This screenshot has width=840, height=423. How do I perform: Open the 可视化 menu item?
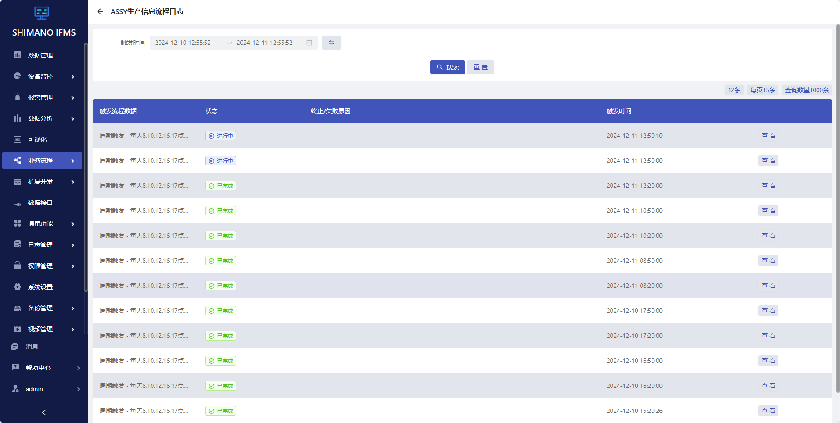coord(42,140)
